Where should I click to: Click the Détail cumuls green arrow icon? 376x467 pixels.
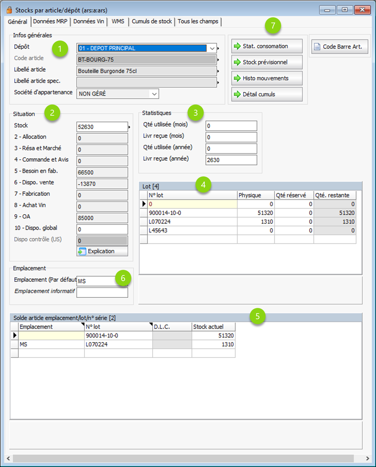pyautogui.click(x=237, y=94)
